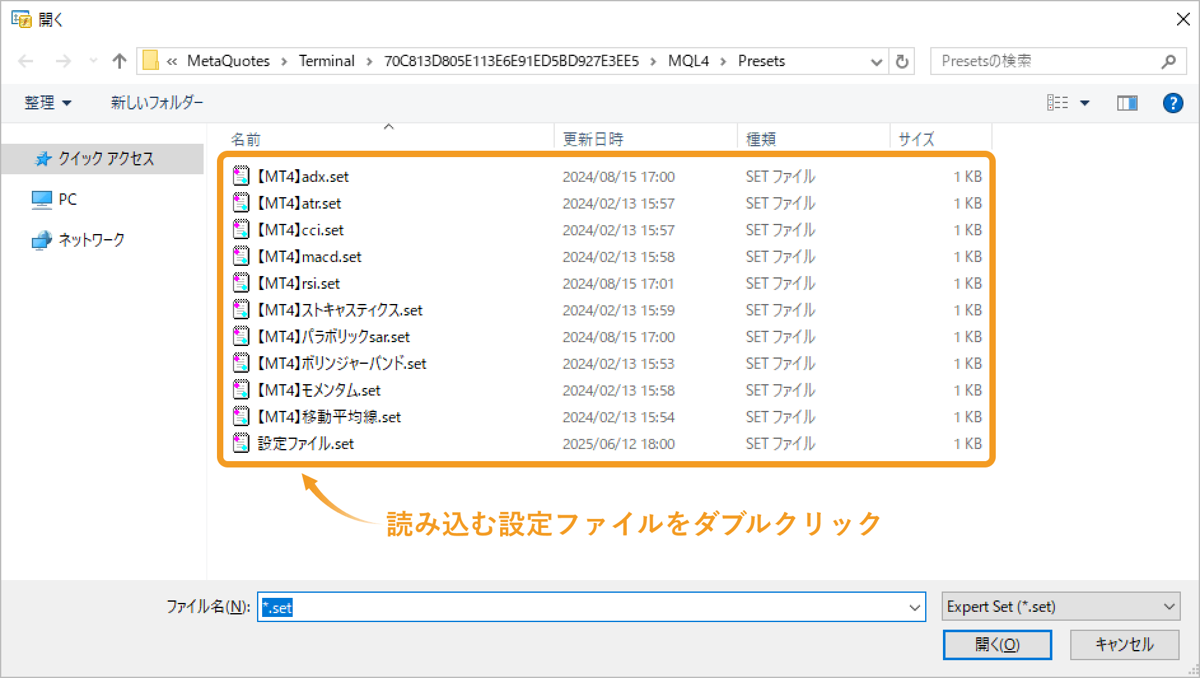Image resolution: width=1200 pixels, height=678 pixels.
Task: Open the 整理 menu dropdown
Action: [48, 102]
